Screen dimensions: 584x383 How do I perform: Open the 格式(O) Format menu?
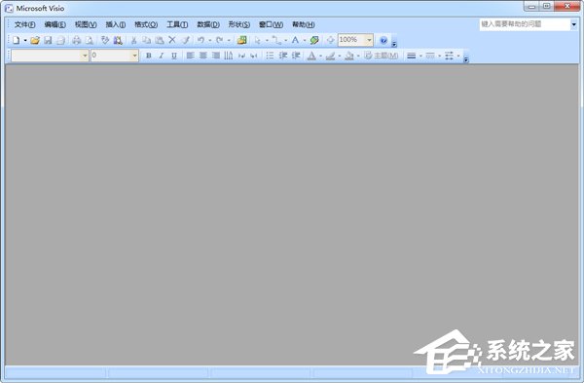click(x=146, y=24)
